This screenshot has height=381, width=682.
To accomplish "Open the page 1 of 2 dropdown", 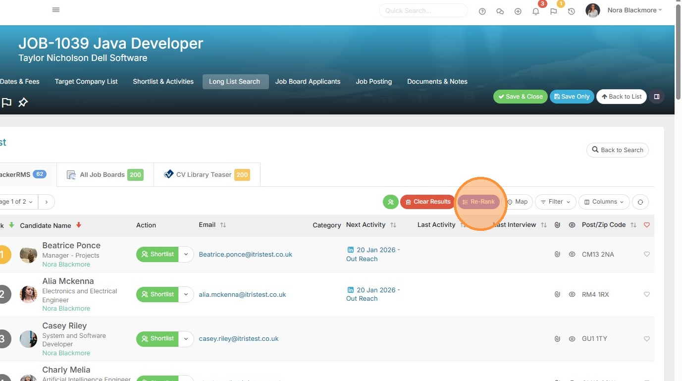I will (18, 202).
